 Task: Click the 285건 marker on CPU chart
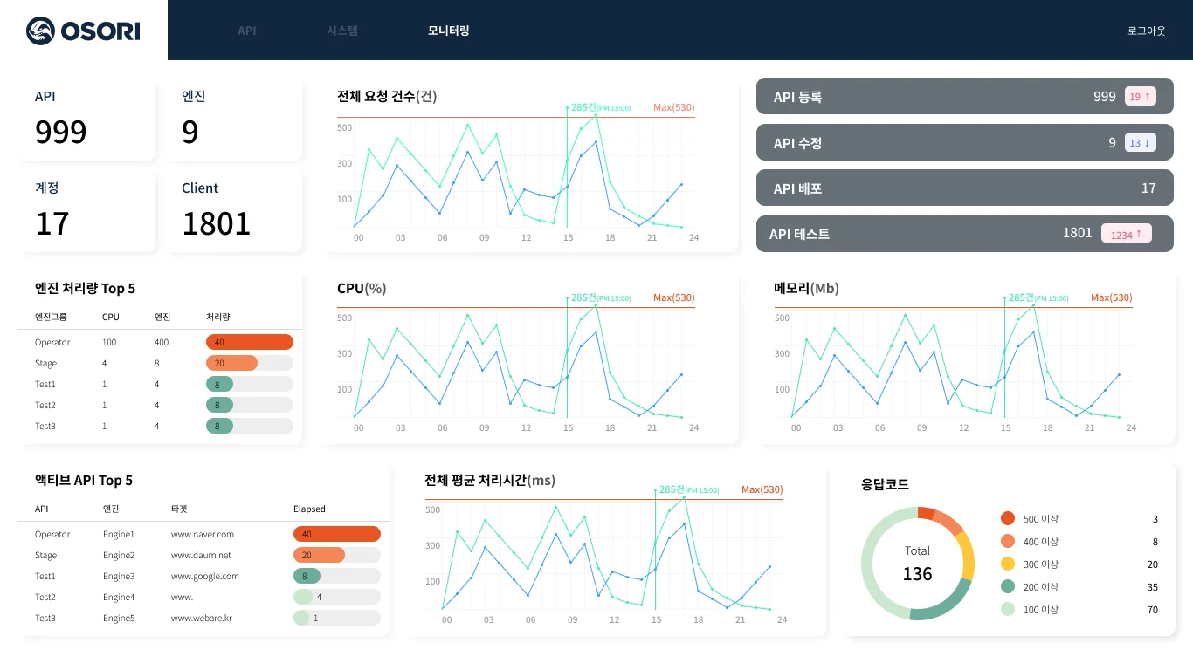tap(601, 297)
